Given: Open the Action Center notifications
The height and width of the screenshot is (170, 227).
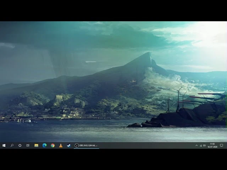Looking at the screenshot, I should point(221,146).
